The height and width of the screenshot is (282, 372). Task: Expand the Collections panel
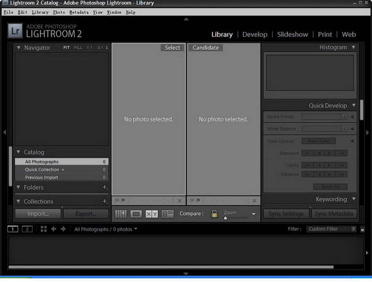click(18, 201)
